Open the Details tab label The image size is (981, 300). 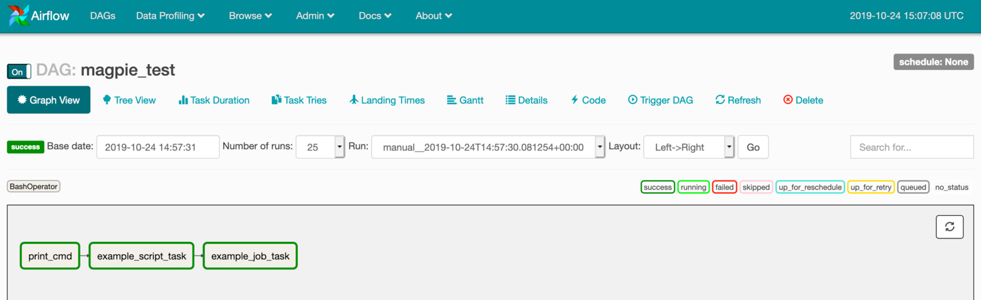click(x=533, y=100)
